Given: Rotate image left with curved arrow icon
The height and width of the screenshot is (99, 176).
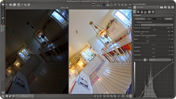Looking at the screenshot, I should coord(116,5).
